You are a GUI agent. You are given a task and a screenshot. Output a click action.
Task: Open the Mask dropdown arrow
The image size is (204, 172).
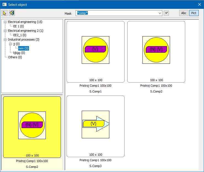click(160, 13)
